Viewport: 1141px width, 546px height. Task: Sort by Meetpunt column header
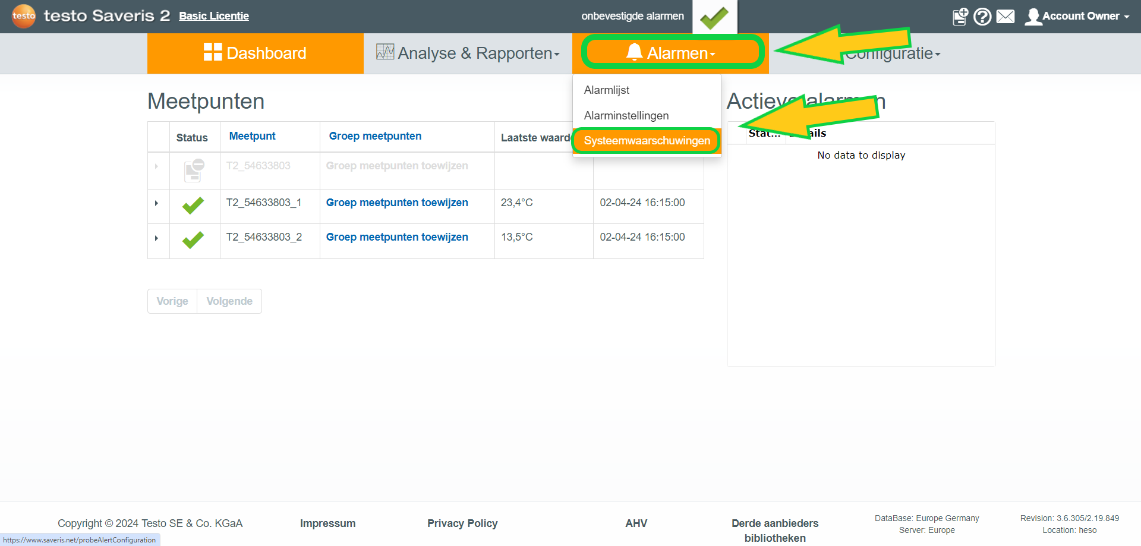[x=252, y=136]
